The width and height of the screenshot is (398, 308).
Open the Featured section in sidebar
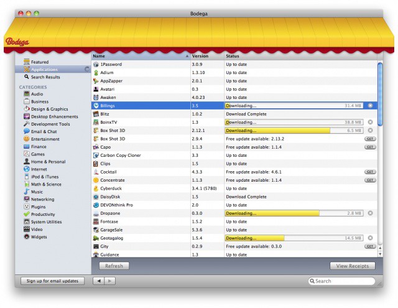pyautogui.click(x=39, y=62)
